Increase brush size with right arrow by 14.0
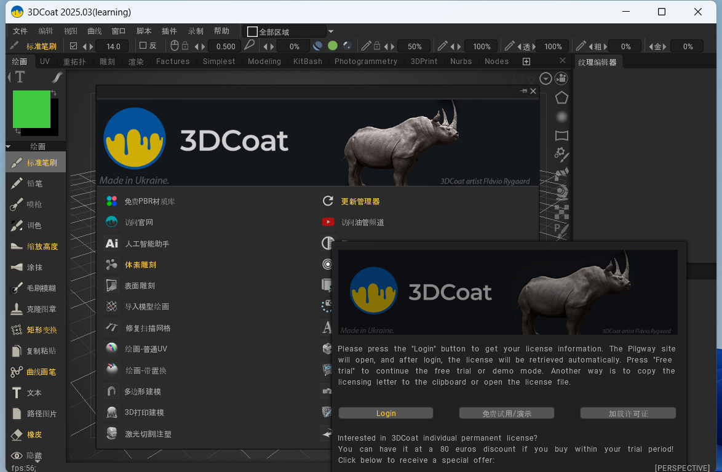The image size is (722, 472). click(91, 47)
